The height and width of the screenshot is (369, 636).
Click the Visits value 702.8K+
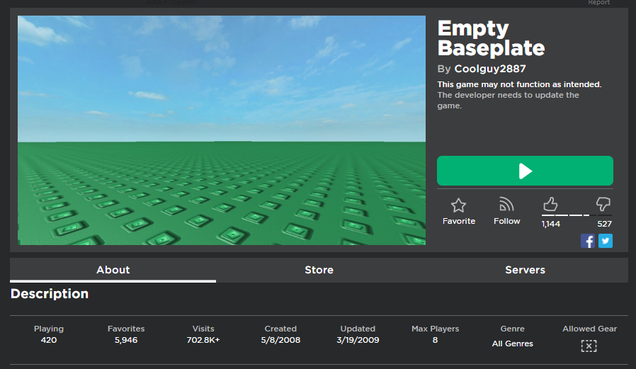[203, 340]
